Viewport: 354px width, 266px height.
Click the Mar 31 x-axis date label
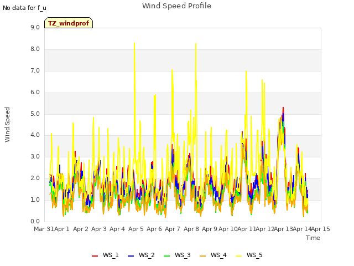[x=44, y=229]
